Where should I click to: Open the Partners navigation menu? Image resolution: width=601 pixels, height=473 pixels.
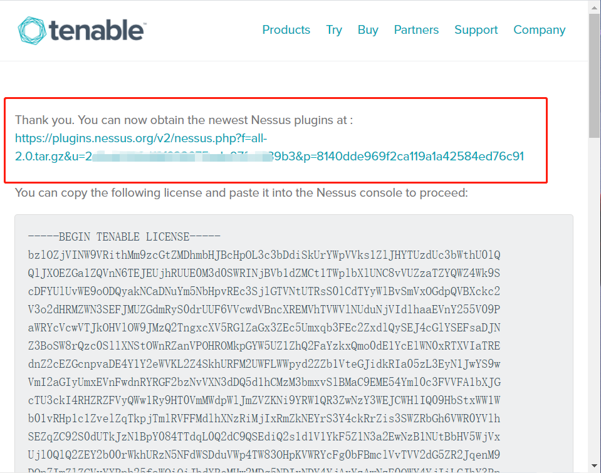click(x=416, y=30)
